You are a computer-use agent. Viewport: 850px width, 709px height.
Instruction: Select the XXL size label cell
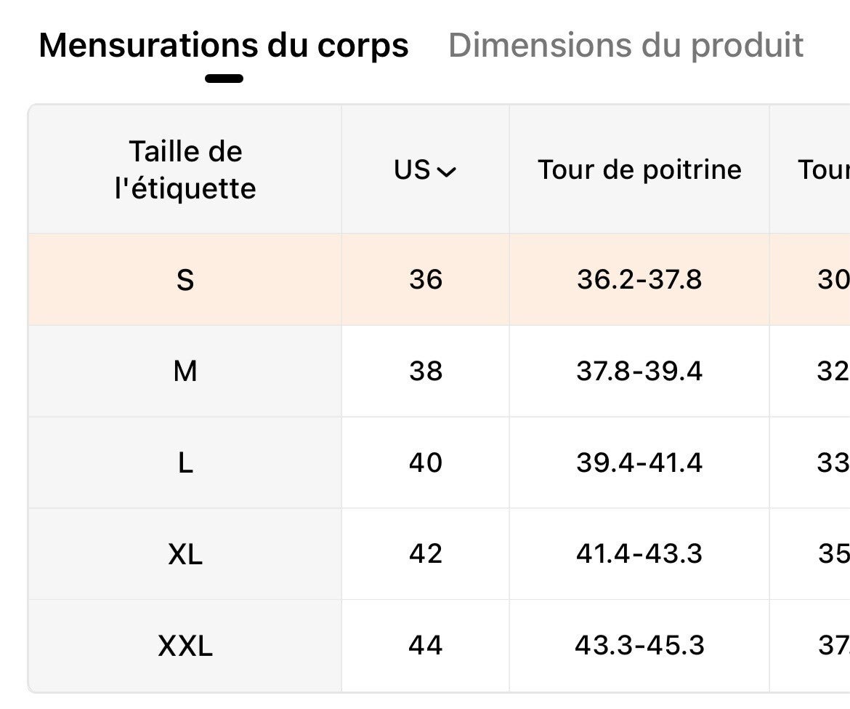[185, 646]
